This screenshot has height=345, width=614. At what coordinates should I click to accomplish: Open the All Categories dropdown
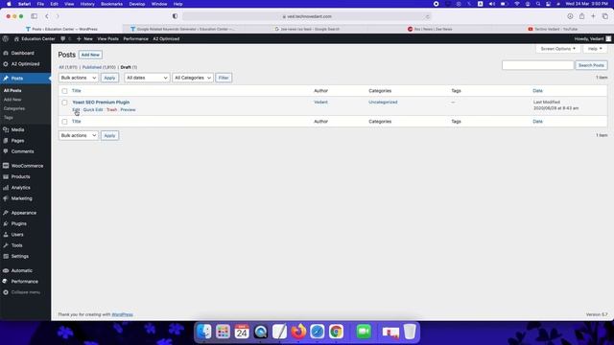[x=193, y=78]
